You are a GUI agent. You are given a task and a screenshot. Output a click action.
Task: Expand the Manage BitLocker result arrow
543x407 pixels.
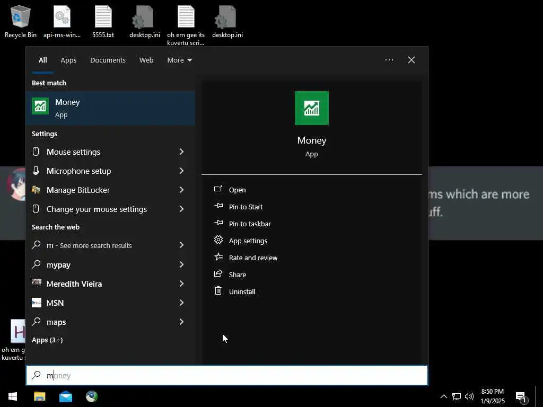click(181, 190)
